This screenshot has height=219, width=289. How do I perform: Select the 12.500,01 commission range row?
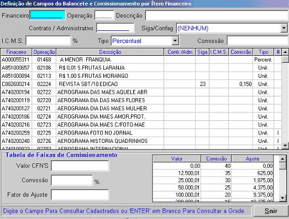(x=213, y=173)
